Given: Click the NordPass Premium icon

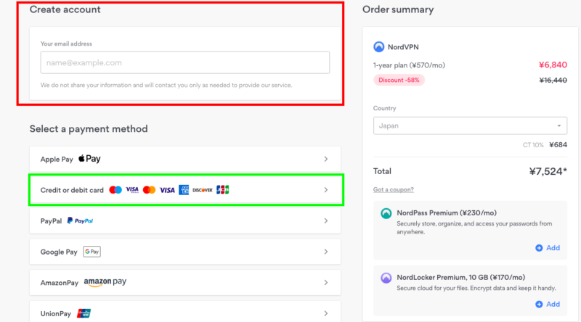Looking at the screenshot, I should (386, 213).
